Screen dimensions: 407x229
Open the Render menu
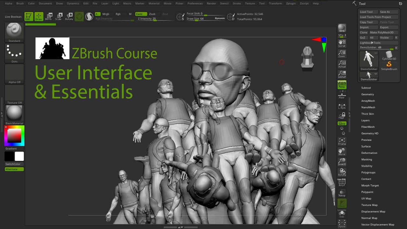[x=211, y=3]
